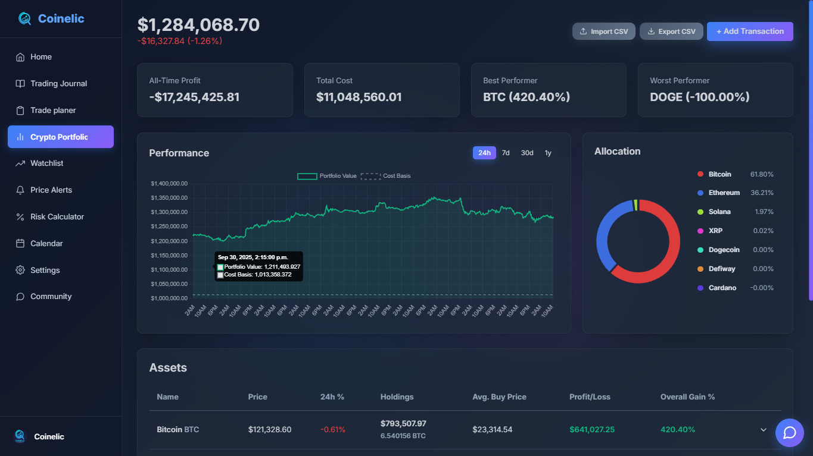Click the Price Alerts bell icon
This screenshot has width=813, height=456.
20,190
